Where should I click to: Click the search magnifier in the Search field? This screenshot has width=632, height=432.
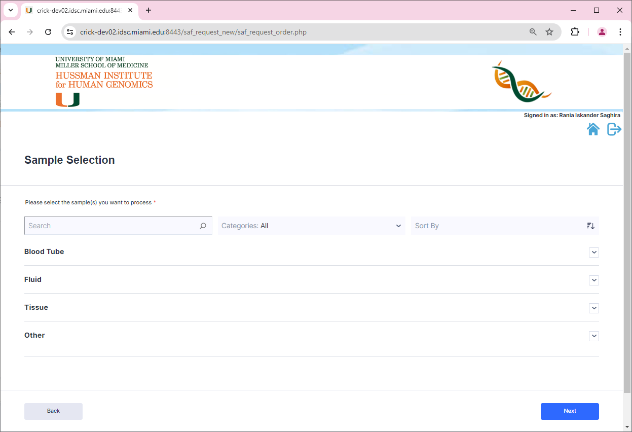tap(203, 226)
